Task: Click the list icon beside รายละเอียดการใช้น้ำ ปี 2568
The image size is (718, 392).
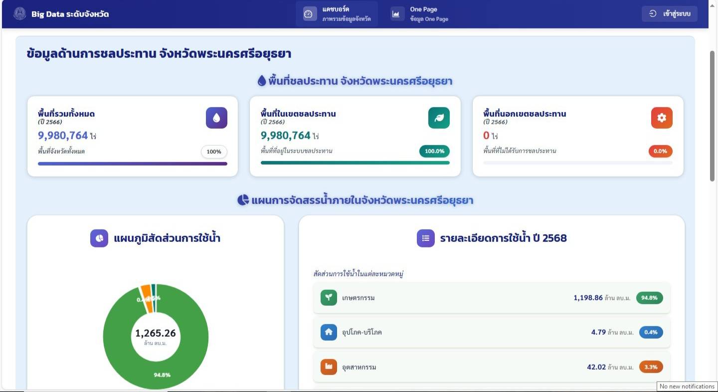Action: click(x=425, y=238)
